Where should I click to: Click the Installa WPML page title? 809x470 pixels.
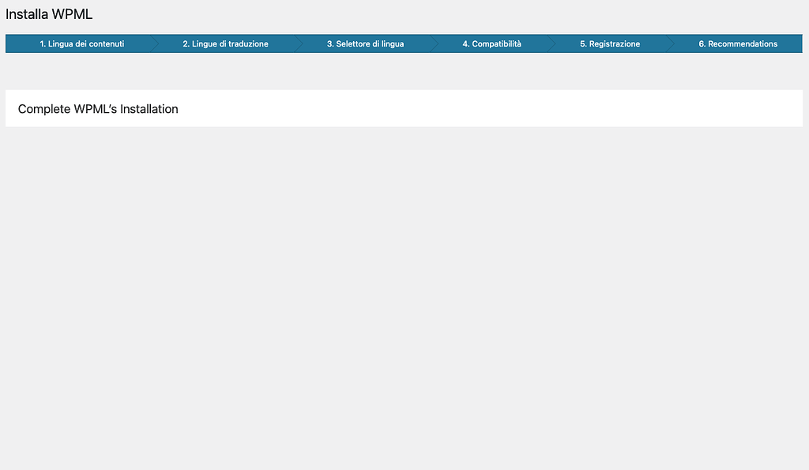(x=49, y=14)
